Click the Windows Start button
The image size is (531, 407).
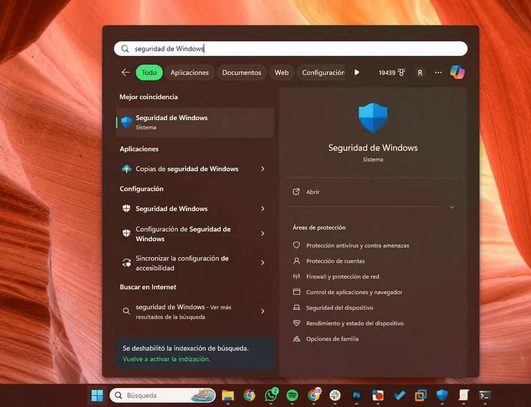(x=97, y=395)
